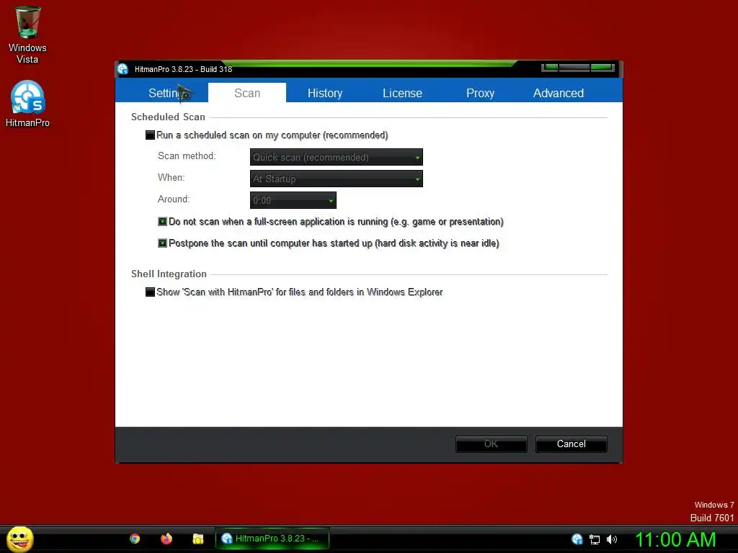Open the network tray icon
The width and height of the screenshot is (738, 553).
coord(595,539)
